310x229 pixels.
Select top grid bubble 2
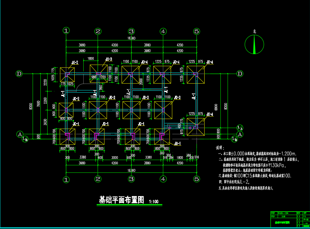click(x=98, y=31)
